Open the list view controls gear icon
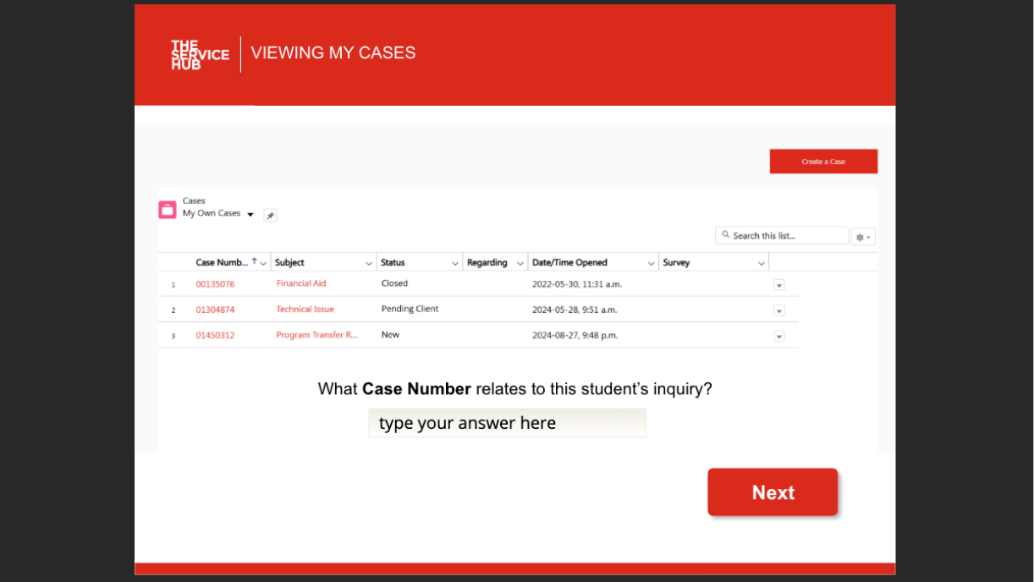This screenshot has height=582, width=1034. [860, 236]
